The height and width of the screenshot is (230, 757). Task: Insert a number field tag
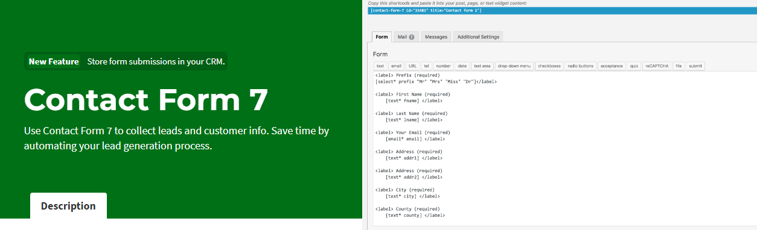[443, 66]
